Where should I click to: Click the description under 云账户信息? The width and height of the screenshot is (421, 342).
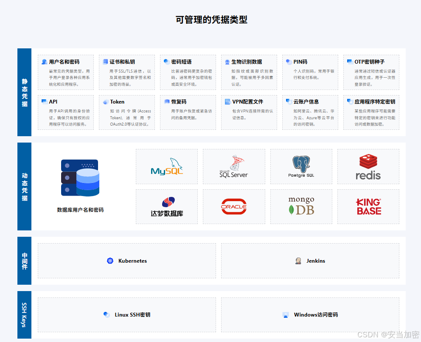[x=314, y=118]
